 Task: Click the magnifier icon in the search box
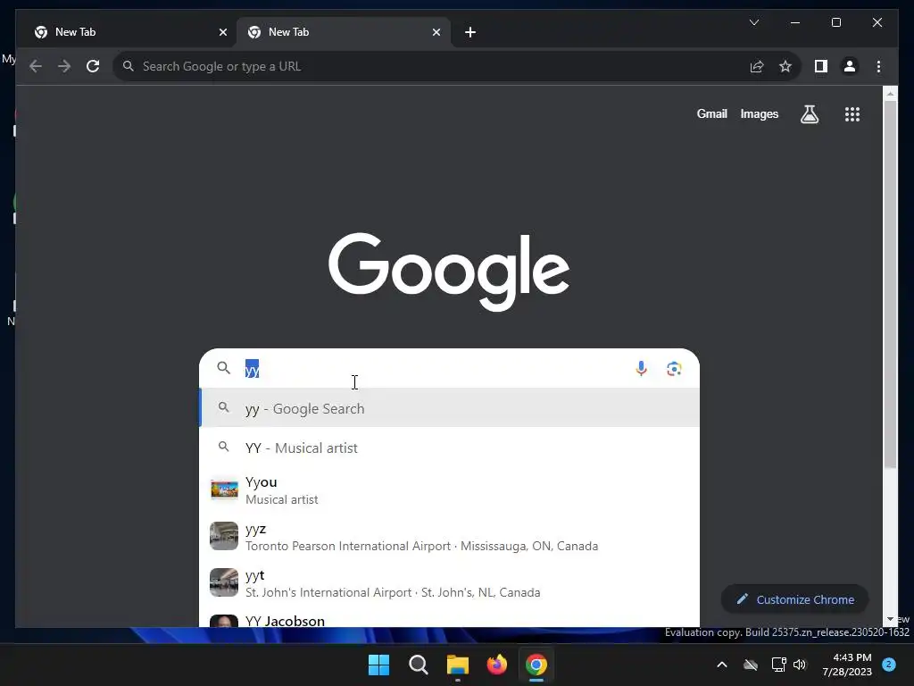(223, 368)
